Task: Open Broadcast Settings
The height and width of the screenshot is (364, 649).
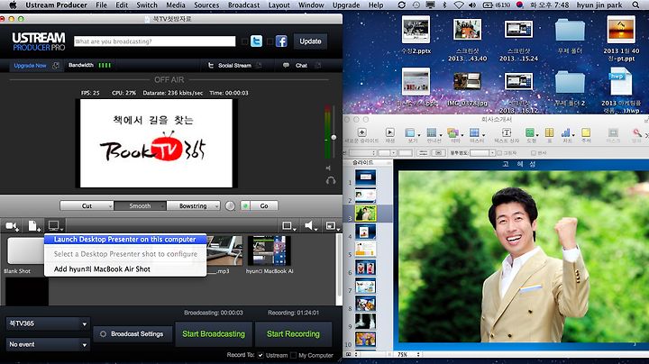Action: coord(133,333)
